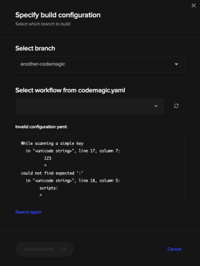Viewport: 200px width, 266px height.
Task: Click the Select branch label
Action: click(x=35, y=49)
